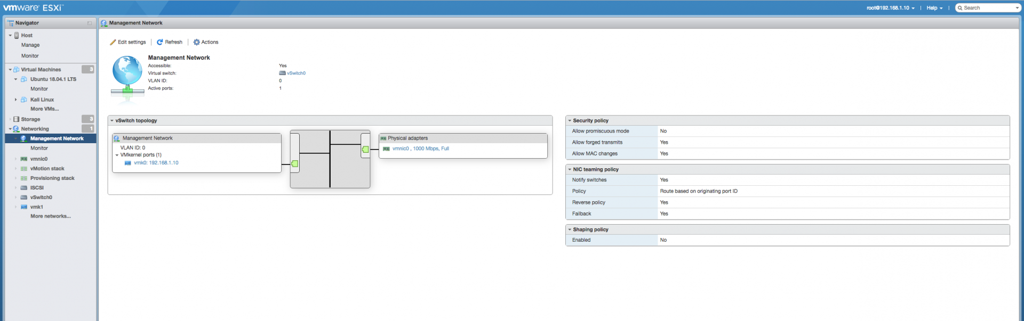
Task: Expand the Storage tree node
Action: [10, 119]
